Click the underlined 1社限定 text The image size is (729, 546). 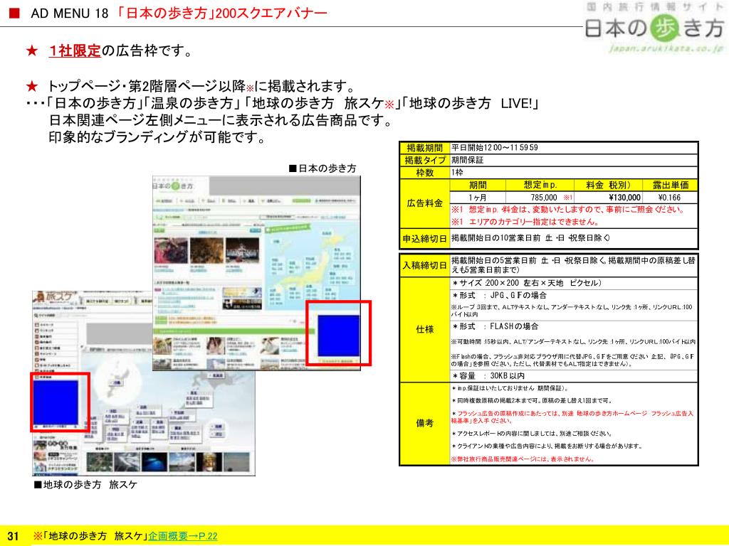click(75, 50)
